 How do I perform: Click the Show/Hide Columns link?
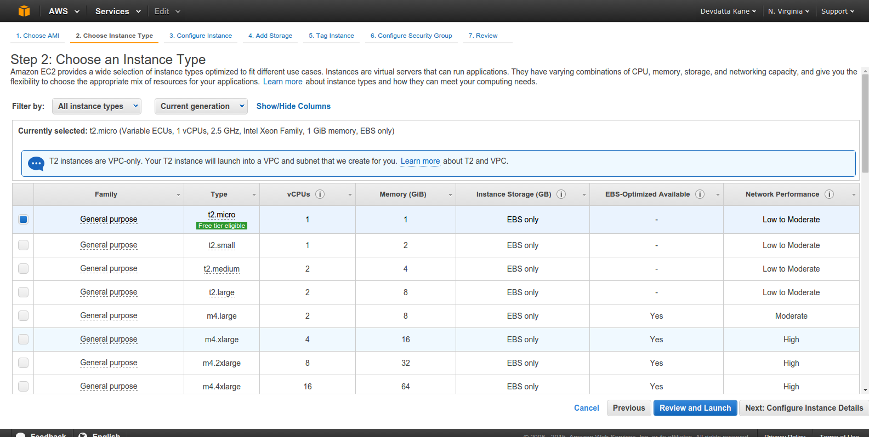tap(293, 106)
